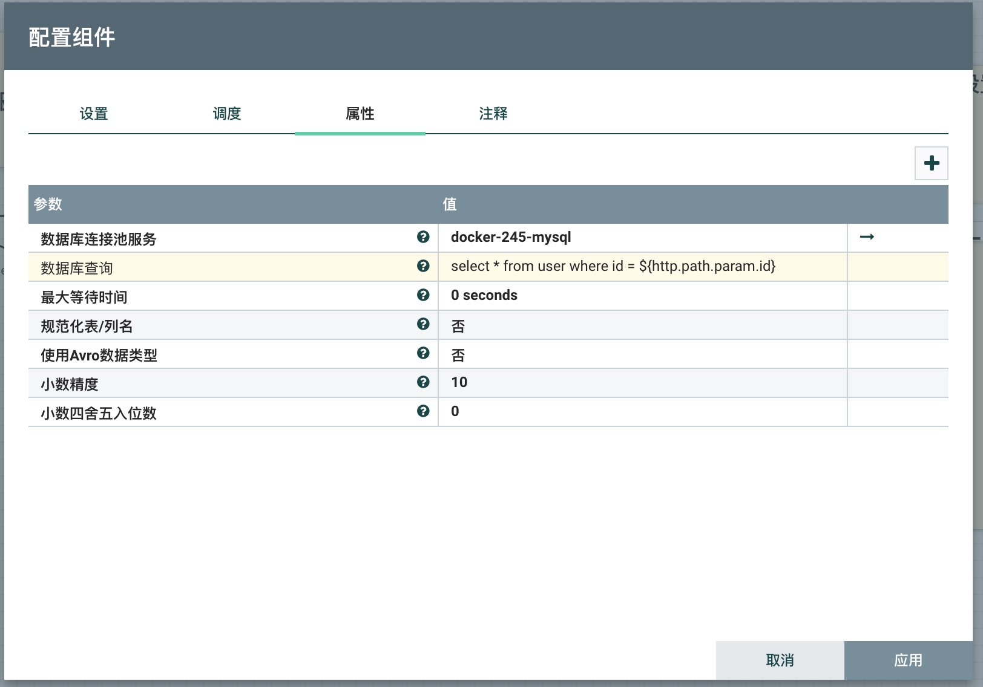Click the plus icon to add property
This screenshot has width=983, height=687.
tap(931, 163)
